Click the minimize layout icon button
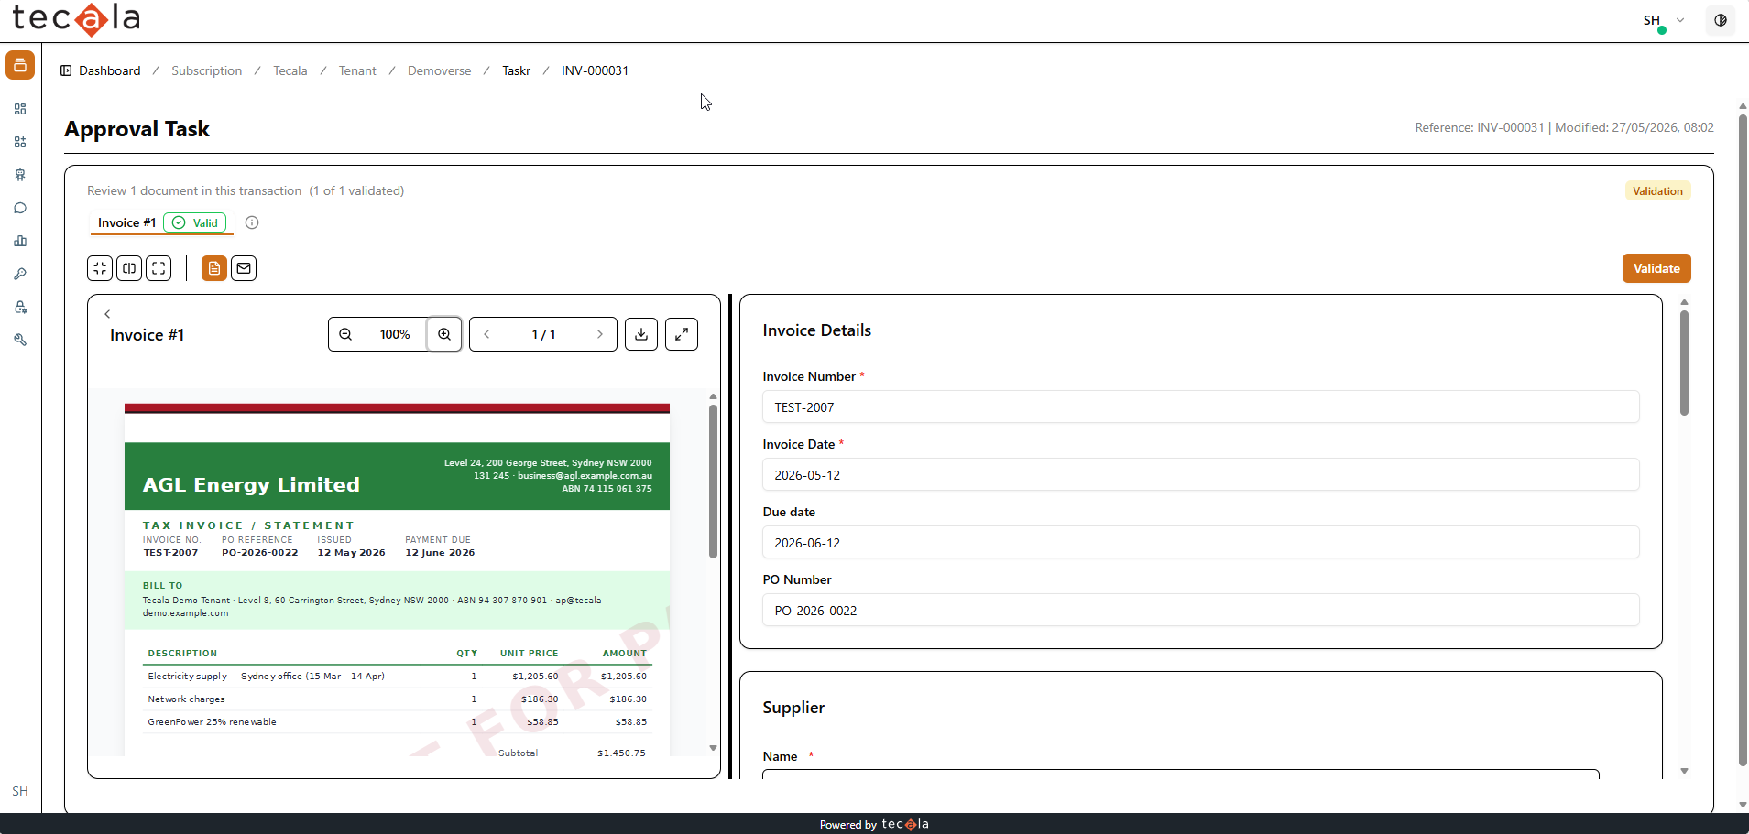 [x=100, y=268]
